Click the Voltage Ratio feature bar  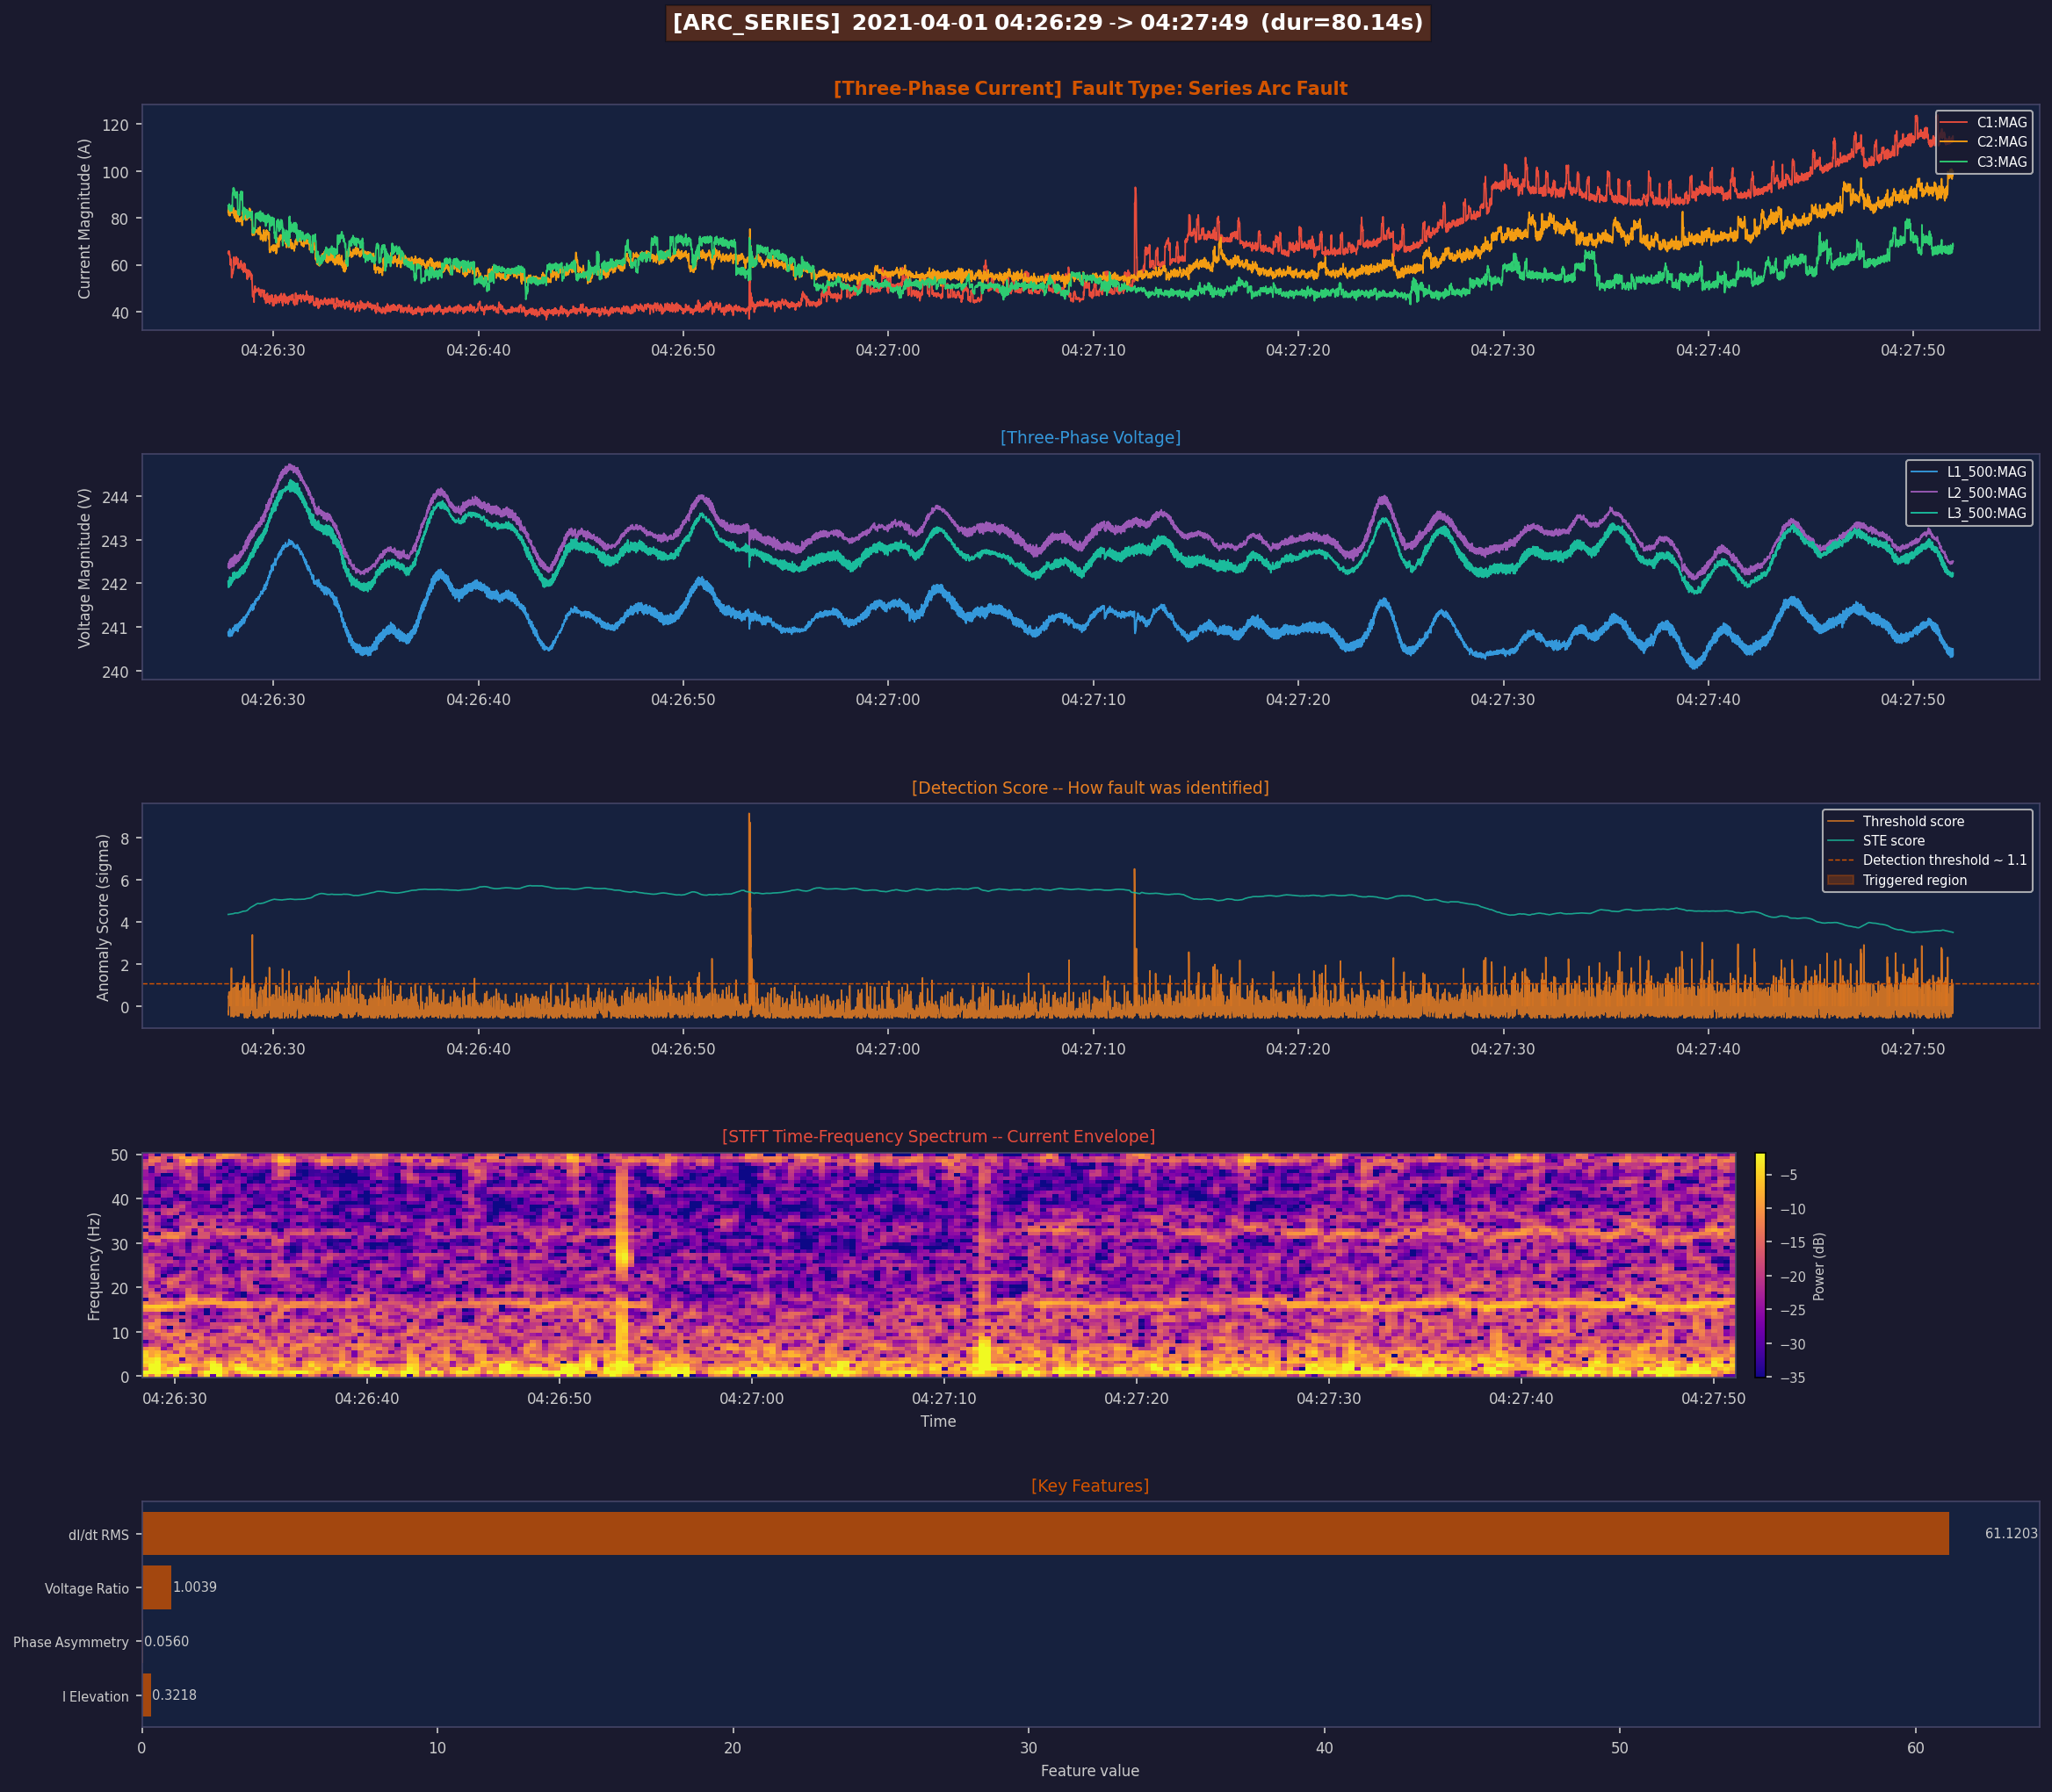tap(156, 1587)
